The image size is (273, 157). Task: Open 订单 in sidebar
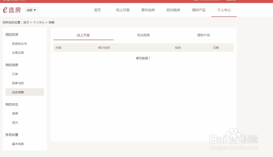(x=15, y=74)
